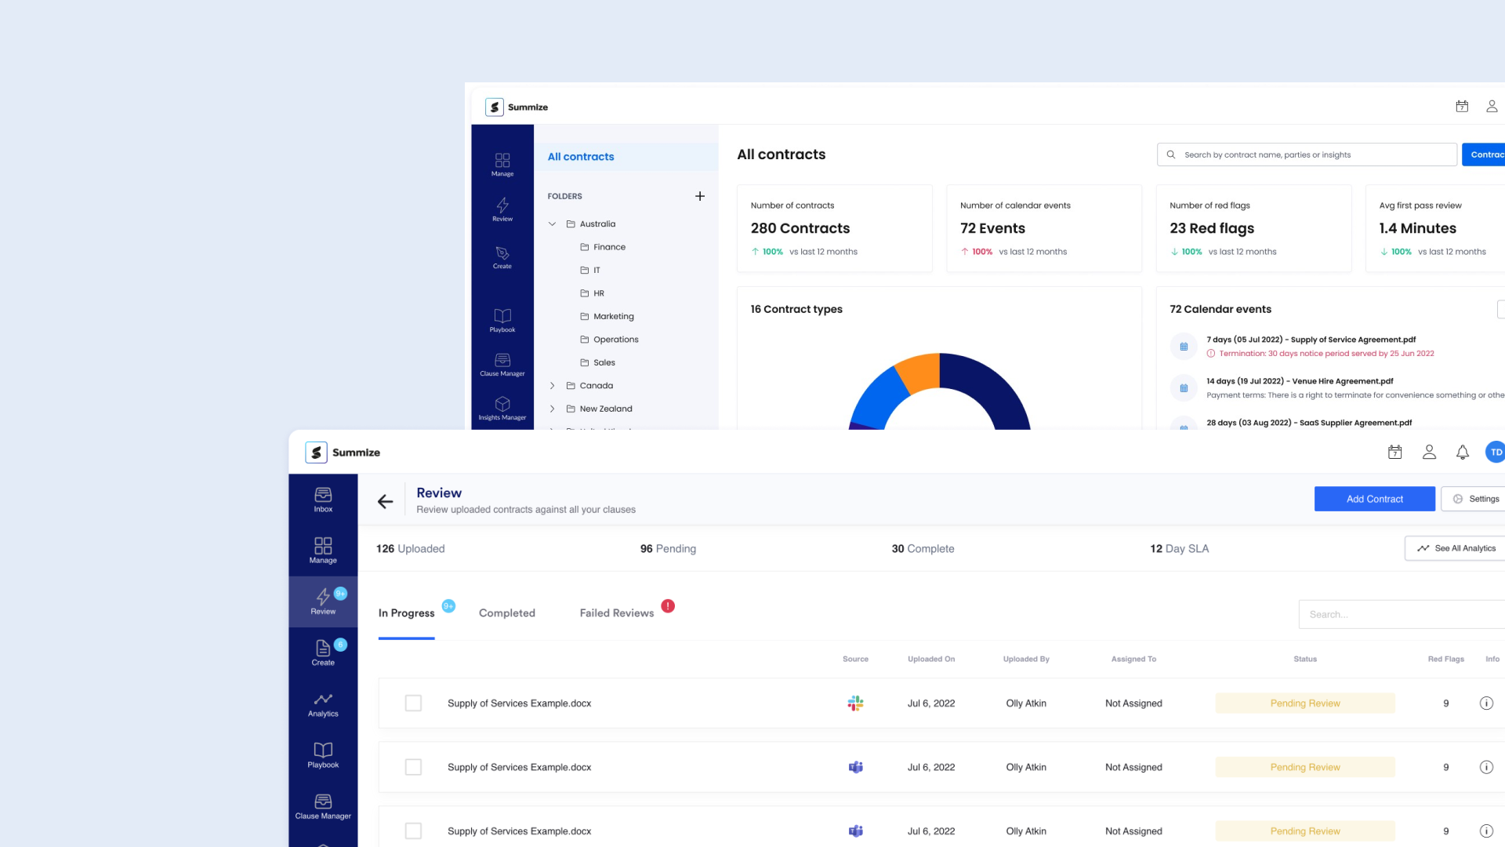Screen dimensions: 1505x847
Task: Open notifications bell in Review window header
Action: coord(1463,453)
